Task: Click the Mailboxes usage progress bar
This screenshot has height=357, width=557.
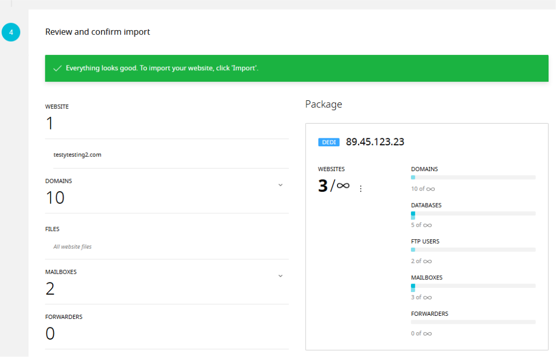Action: click(x=473, y=286)
